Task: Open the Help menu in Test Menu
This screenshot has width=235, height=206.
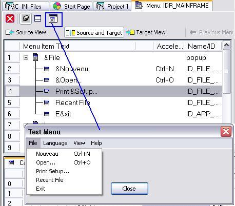Action: [x=96, y=143]
